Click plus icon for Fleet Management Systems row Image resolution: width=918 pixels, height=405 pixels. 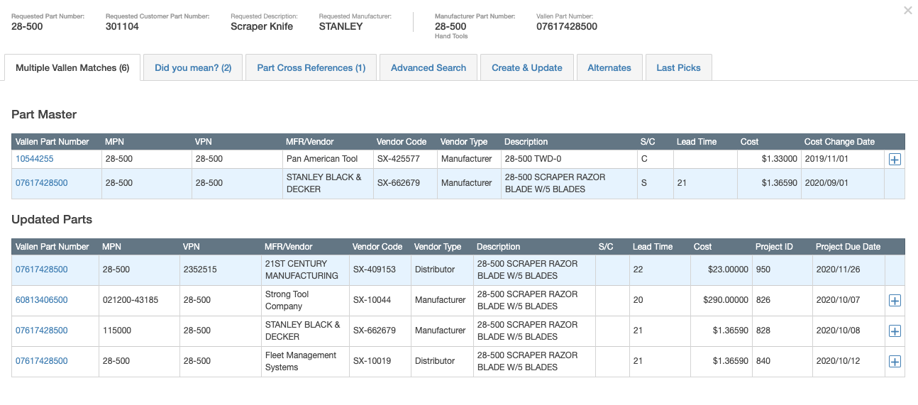pyautogui.click(x=895, y=362)
